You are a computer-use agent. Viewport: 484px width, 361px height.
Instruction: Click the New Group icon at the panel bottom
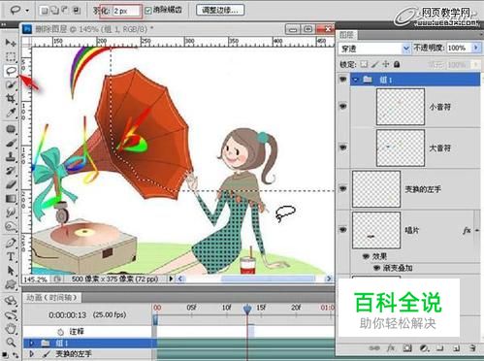tap(439, 348)
